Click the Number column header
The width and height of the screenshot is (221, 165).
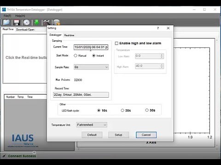point(11,97)
